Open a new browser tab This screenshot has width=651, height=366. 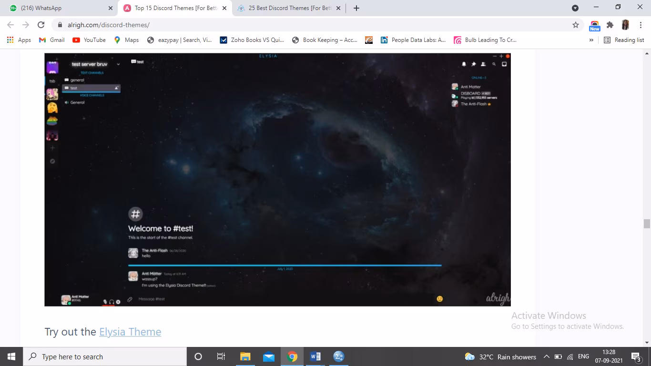point(356,8)
